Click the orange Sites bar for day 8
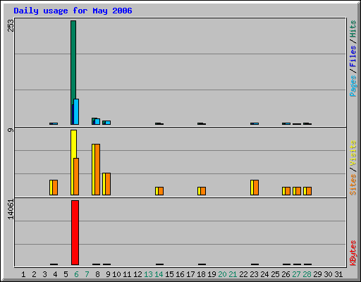The height and width of the screenshot is (282, 361). click(x=97, y=169)
